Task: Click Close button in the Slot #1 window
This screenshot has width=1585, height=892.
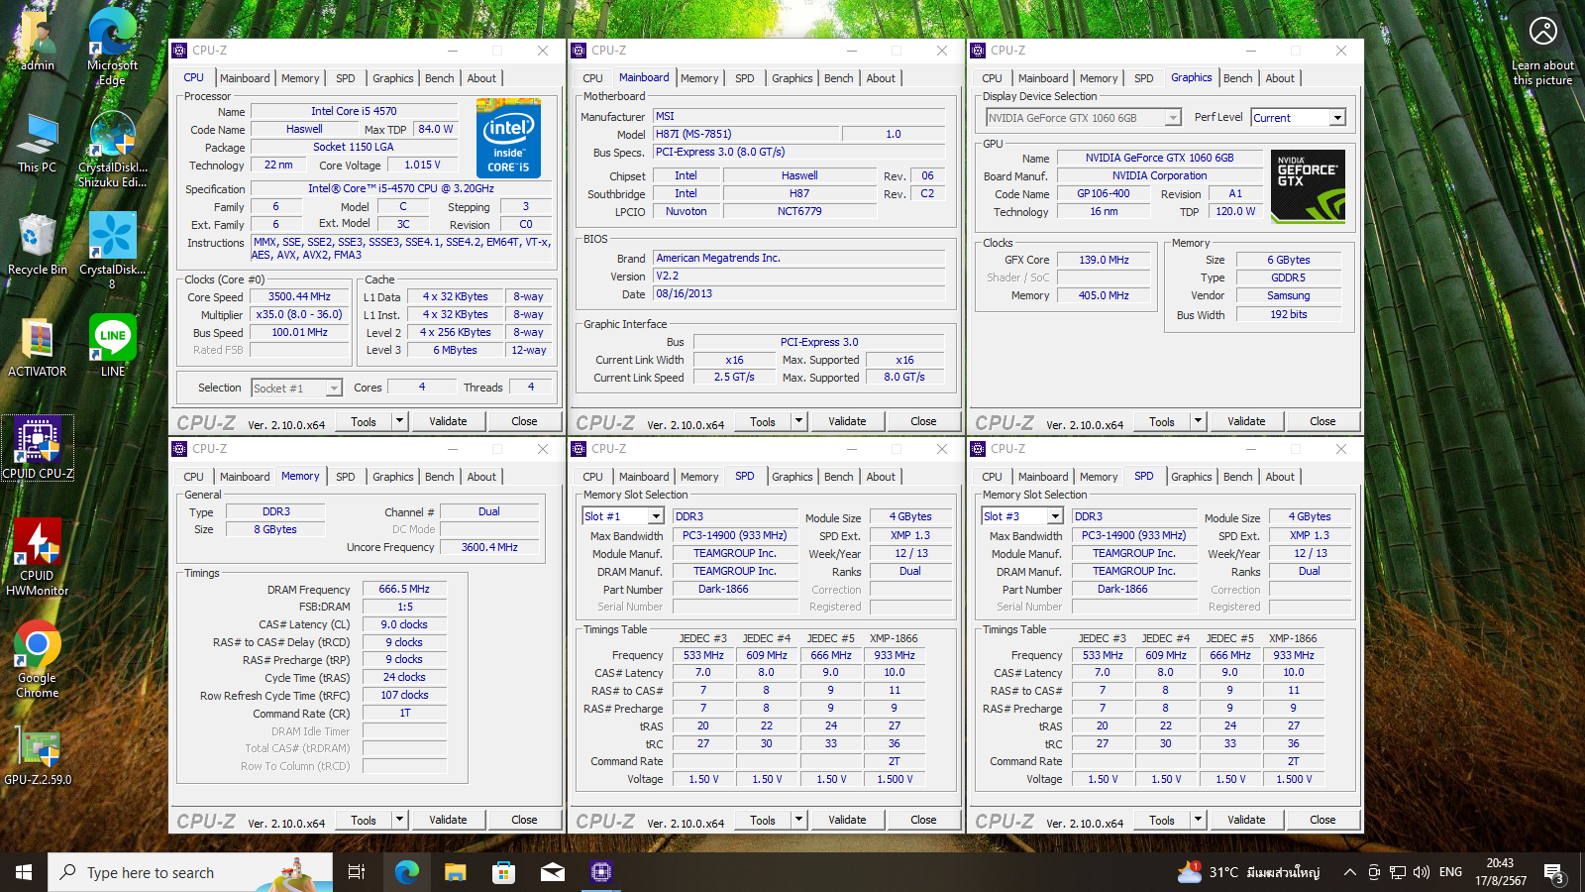Action: [x=923, y=820]
